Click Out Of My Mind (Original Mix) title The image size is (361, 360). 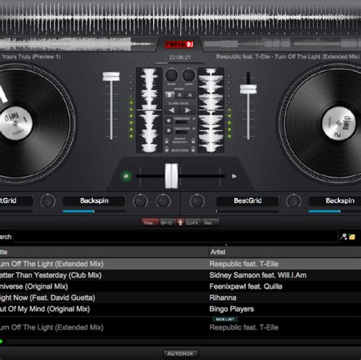[x=45, y=309]
